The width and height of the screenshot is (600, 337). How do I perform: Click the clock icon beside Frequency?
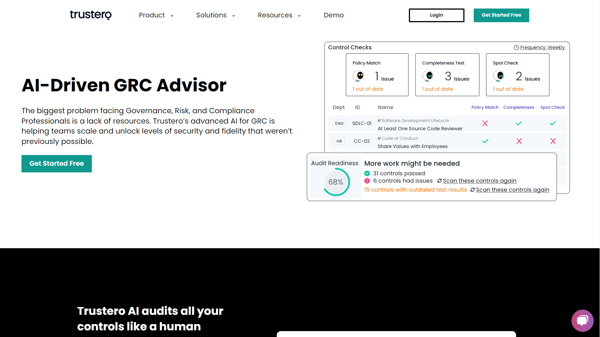516,47
